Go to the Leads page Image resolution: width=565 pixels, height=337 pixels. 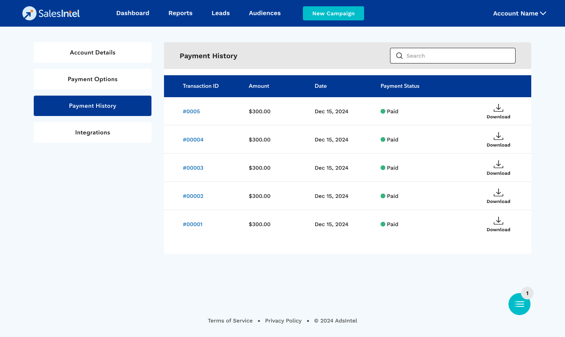221,13
